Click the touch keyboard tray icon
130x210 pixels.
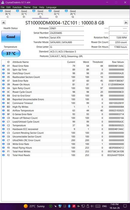click(98, 206)
